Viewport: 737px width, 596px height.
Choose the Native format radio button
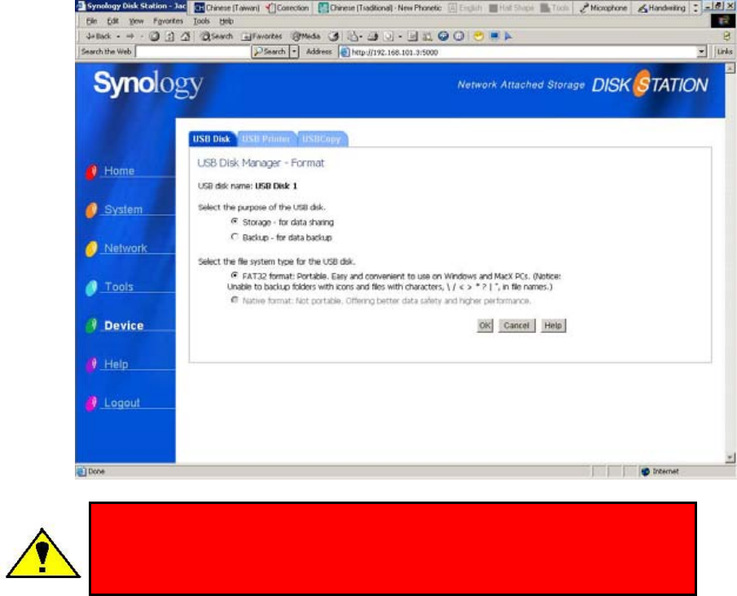(x=234, y=300)
